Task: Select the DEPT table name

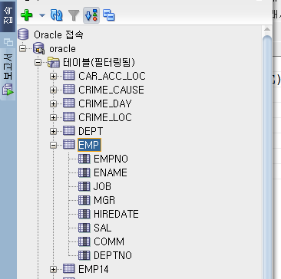Action: (x=91, y=131)
